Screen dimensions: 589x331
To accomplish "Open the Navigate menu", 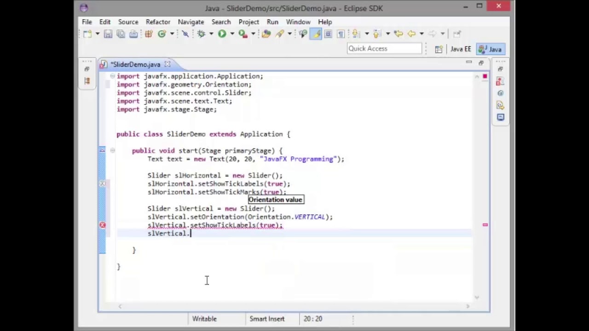I will pos(191,22).
